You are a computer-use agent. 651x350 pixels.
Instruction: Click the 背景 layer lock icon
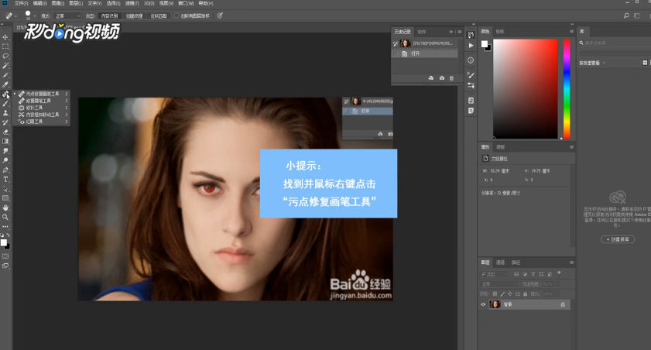point(563,305)
